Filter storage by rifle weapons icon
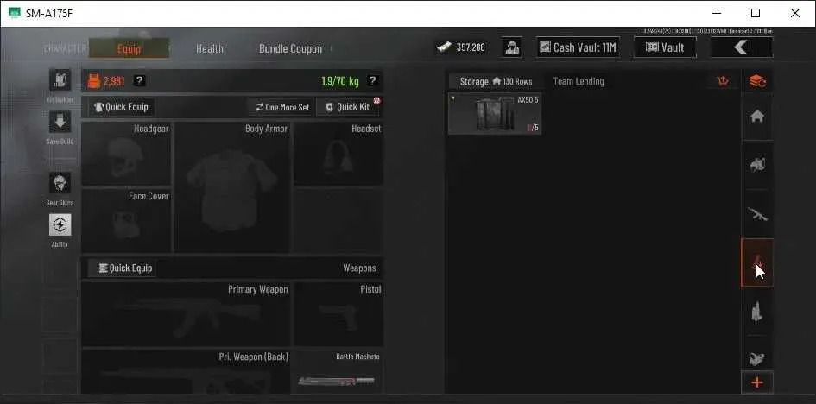The image size is (816, 404). (757, 214)
